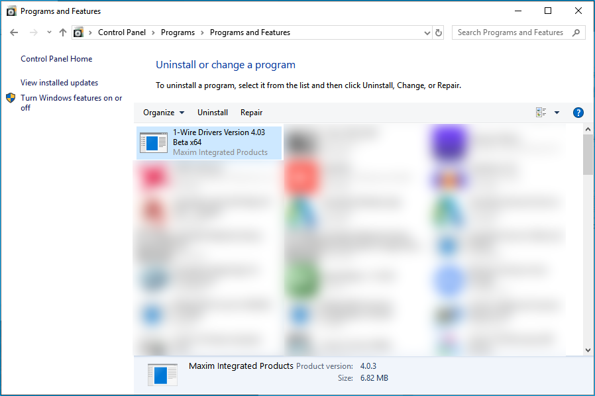Screen dimensions: 595x396
Task: Change the view with the view icon
Action: pos(541,113)
